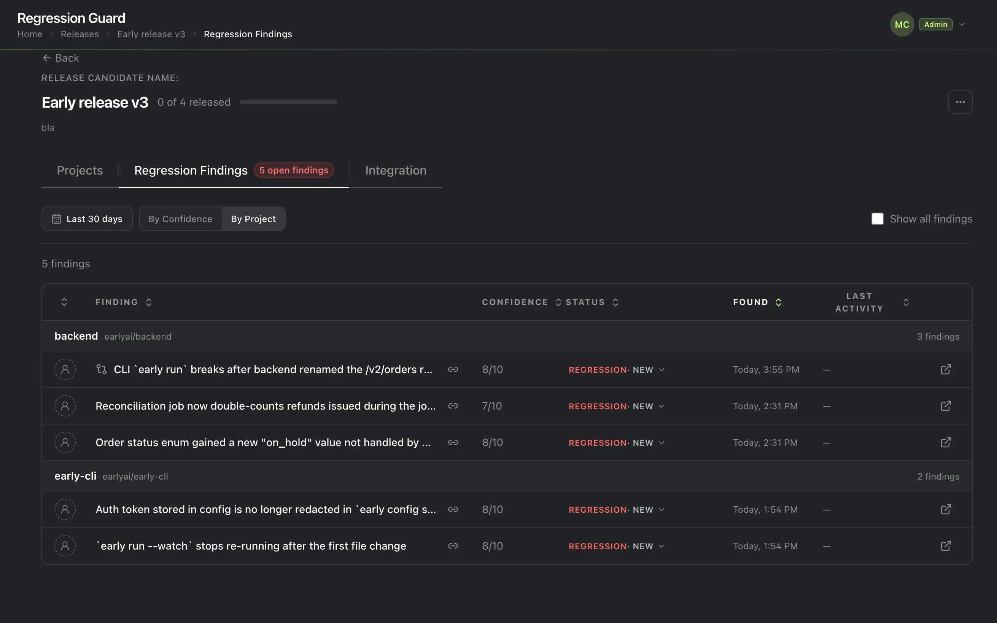997x623 pixels.
Task: Open the Last 30 days date filter
Action: coord(87,219)
